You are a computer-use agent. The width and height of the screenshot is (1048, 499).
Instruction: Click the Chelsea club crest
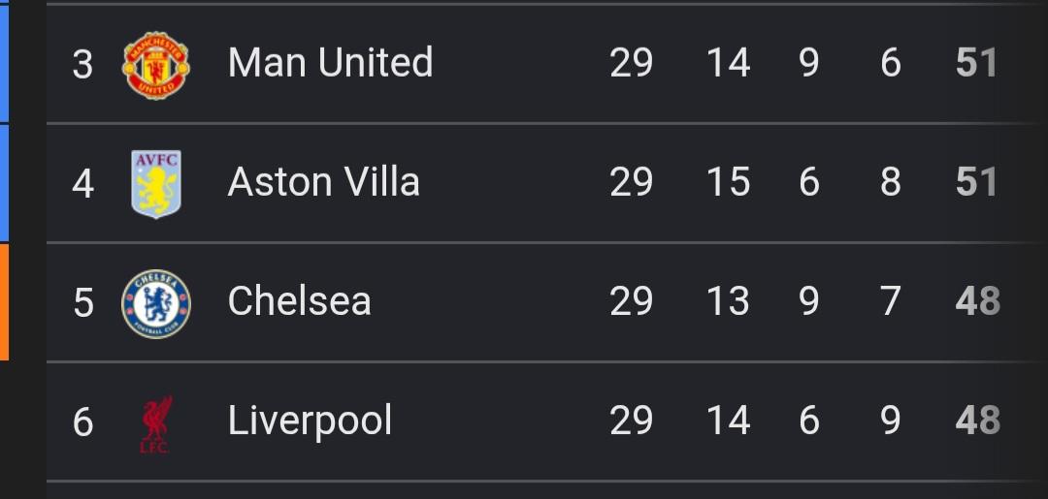coord(155,303)
